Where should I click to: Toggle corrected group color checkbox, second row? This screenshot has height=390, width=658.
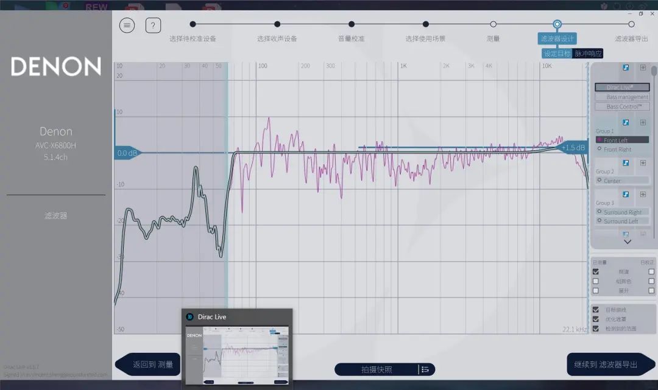(x=651, y=281)
